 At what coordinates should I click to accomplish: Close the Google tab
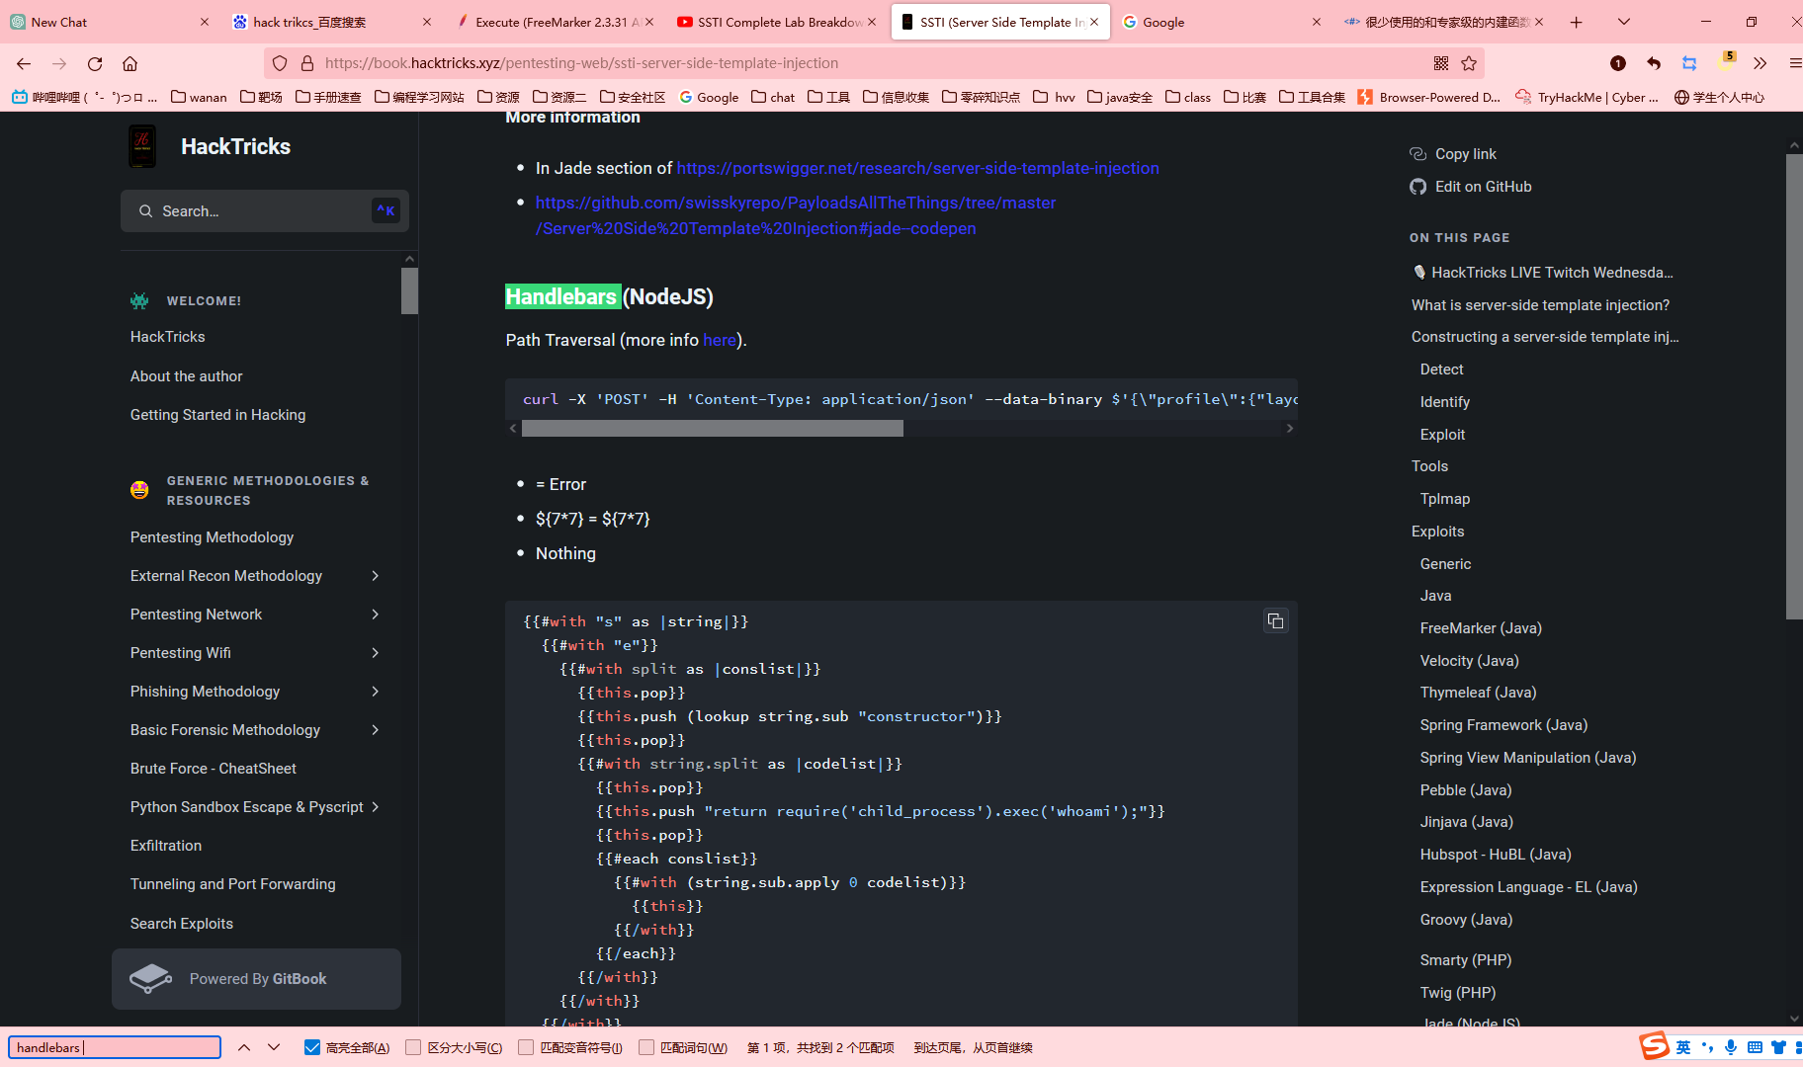[1316, 22]
